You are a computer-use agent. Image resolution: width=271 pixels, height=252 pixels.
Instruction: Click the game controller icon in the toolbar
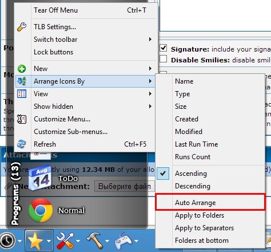123,241
